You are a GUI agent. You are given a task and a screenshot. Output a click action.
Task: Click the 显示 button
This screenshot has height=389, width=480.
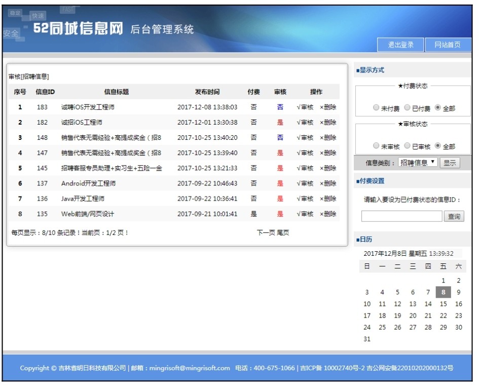pos(450,163)
